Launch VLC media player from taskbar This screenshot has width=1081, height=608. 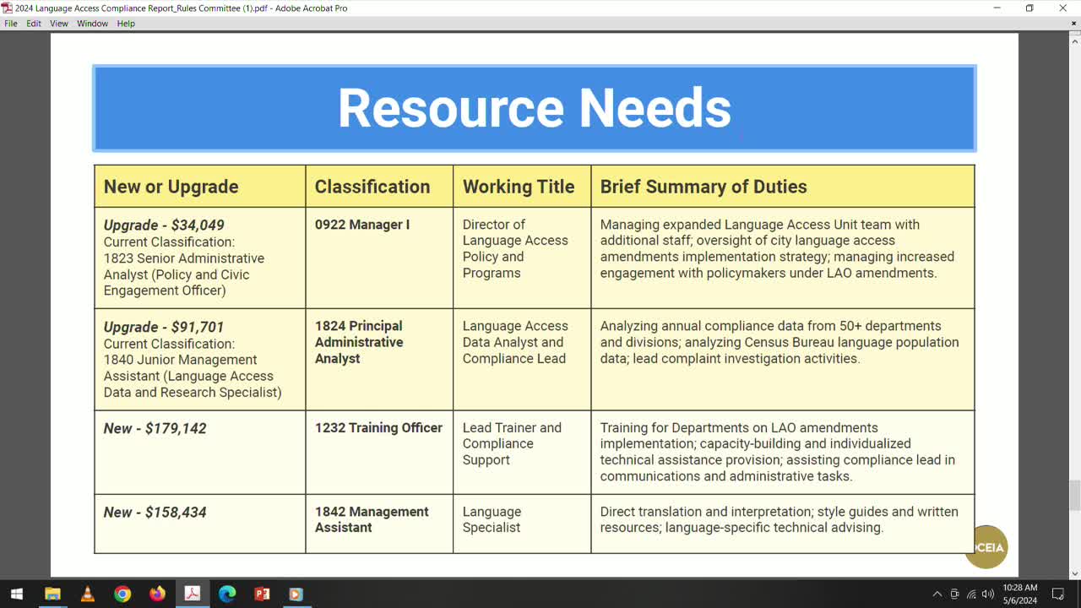pyautogui.click(x=87, y=594)
